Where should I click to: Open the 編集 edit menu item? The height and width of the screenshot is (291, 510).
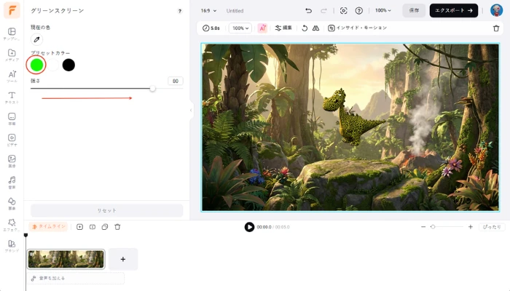coord(283,28)
